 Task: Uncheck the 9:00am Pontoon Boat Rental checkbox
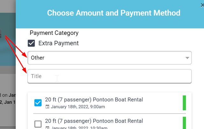[38, 103]
